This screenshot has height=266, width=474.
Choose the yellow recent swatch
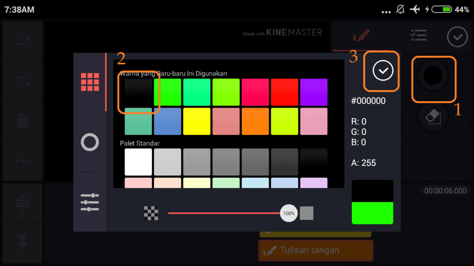[x=197, y=121]
